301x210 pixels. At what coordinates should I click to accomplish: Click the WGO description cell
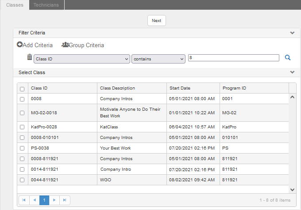132,180
